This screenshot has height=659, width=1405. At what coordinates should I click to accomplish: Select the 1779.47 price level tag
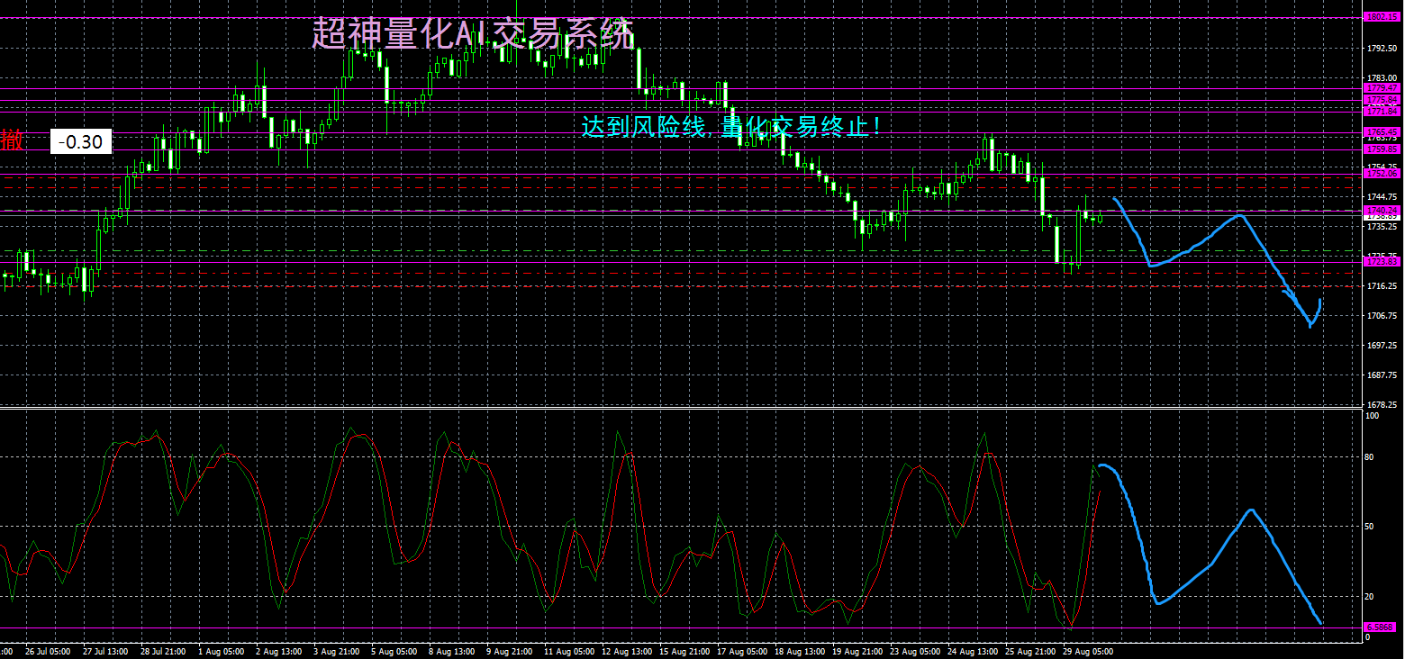pos(1382,88)
